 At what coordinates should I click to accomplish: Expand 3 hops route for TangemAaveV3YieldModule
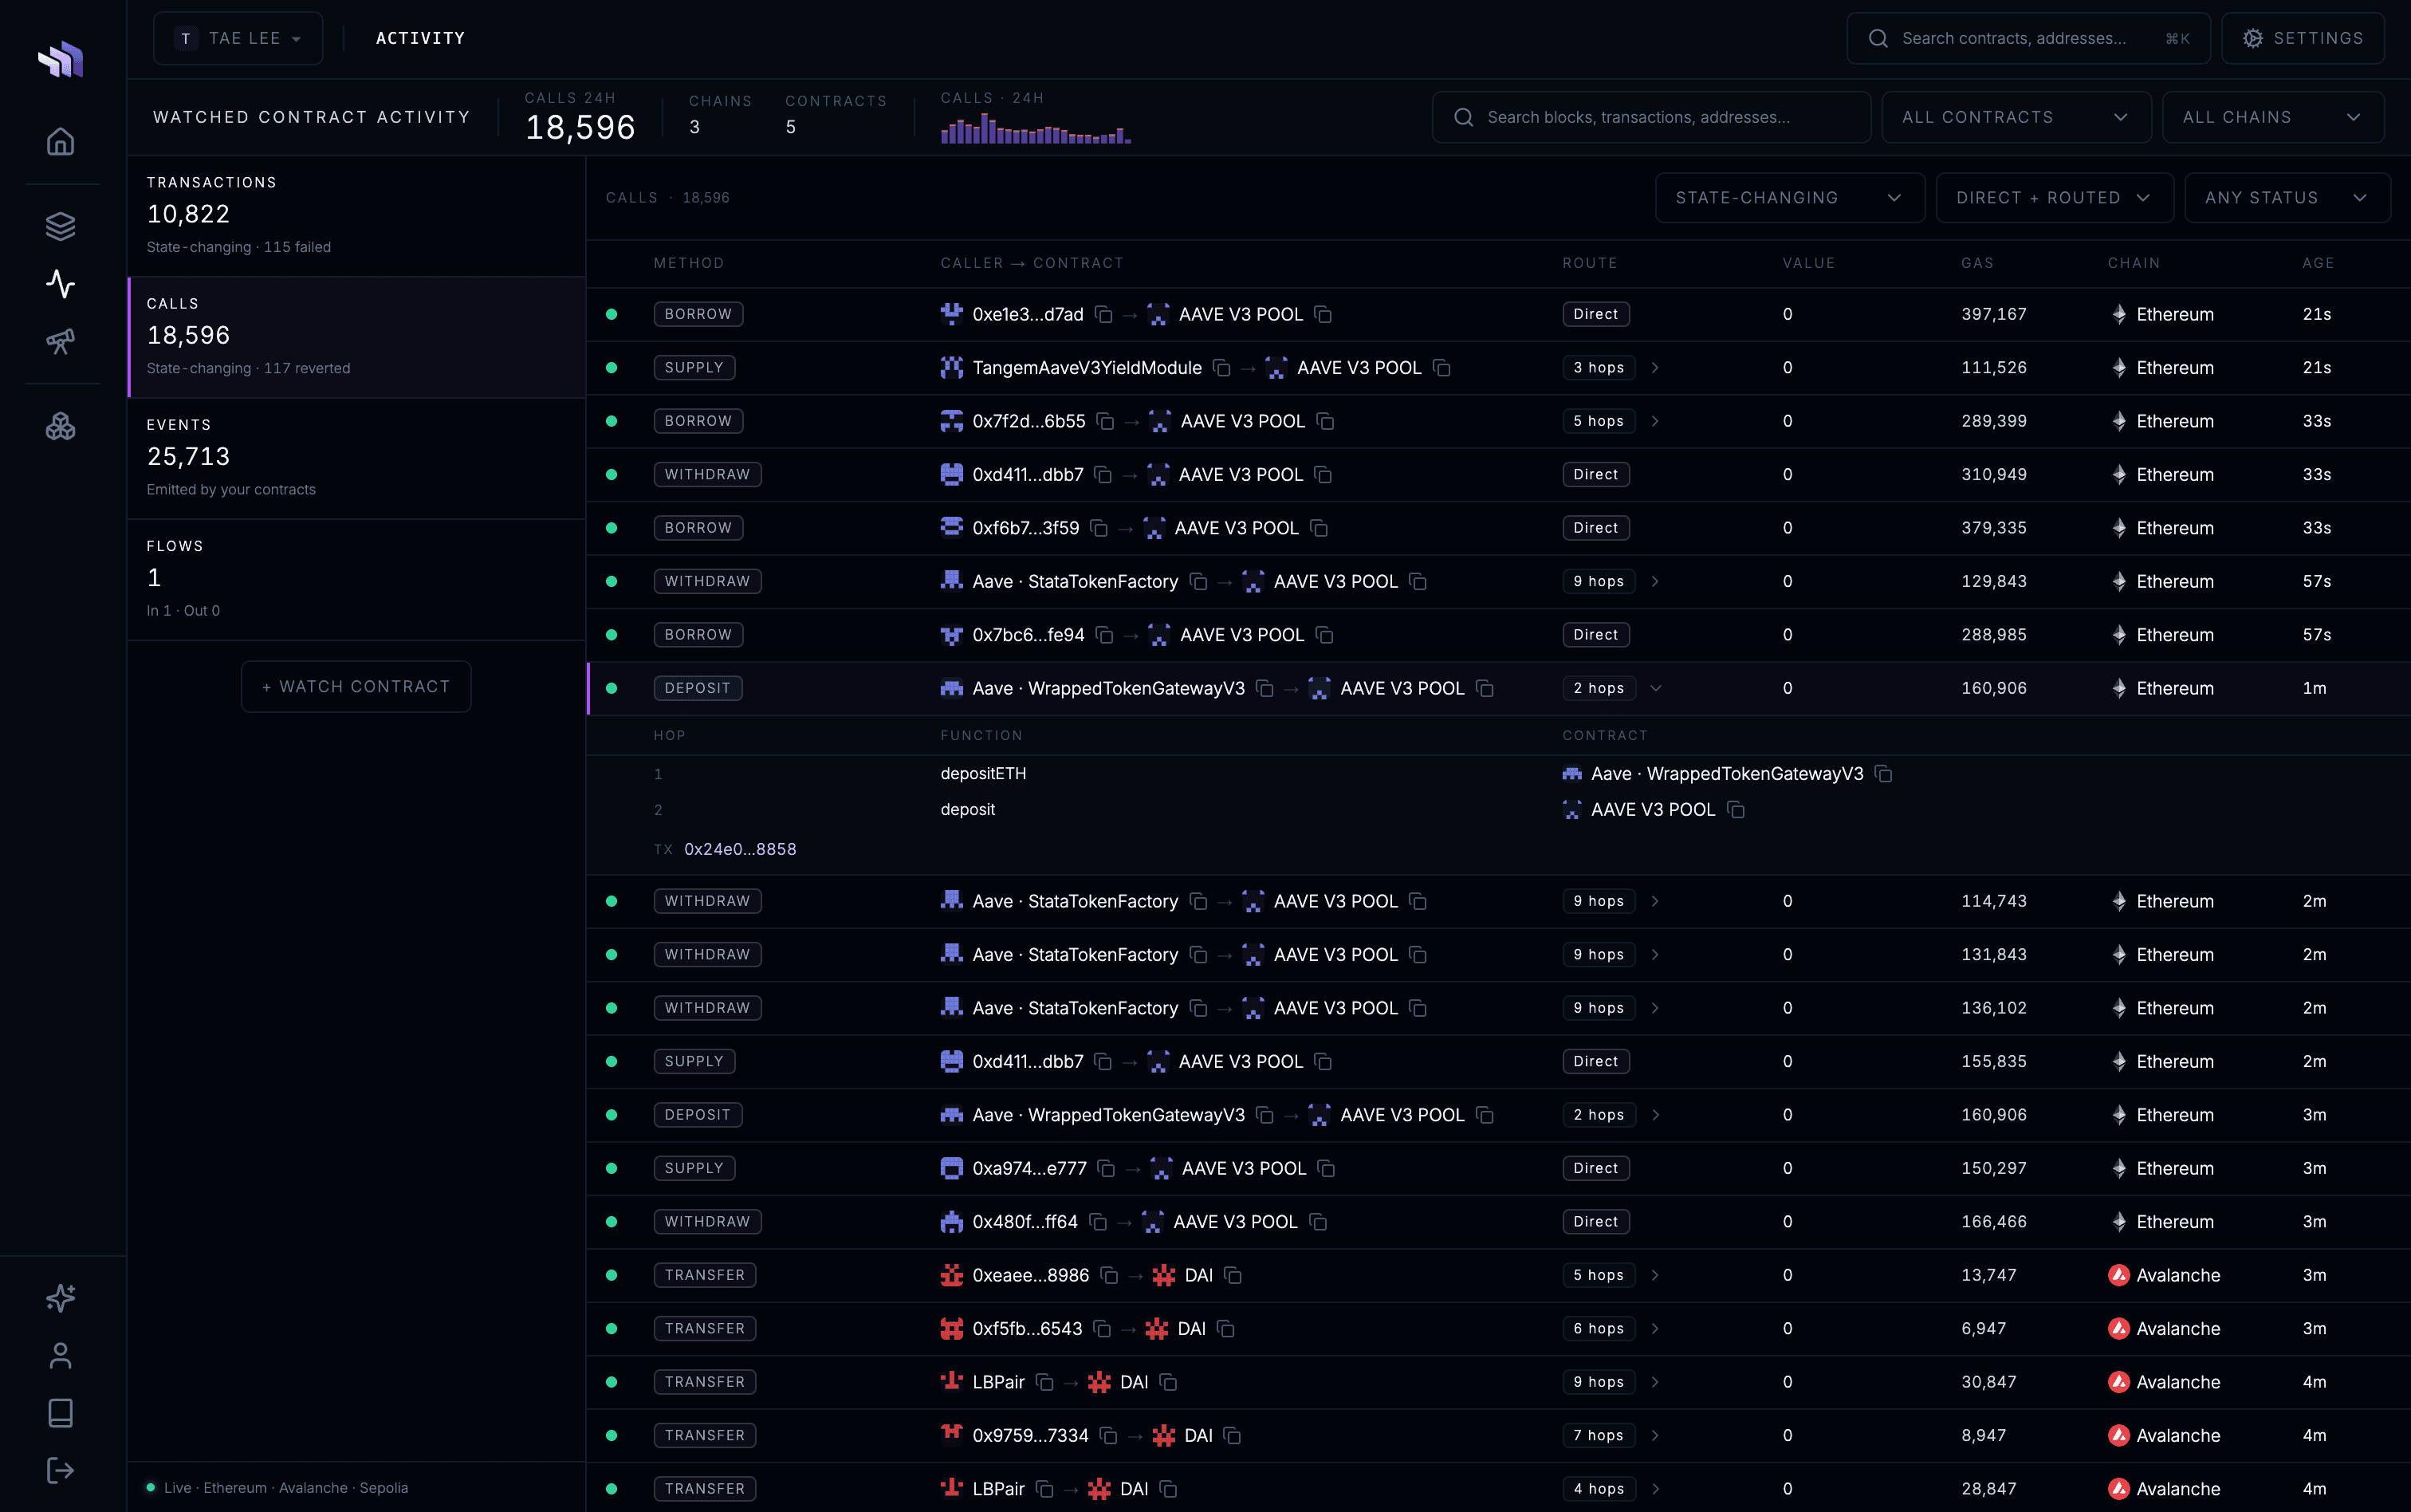coord(1655,368)
